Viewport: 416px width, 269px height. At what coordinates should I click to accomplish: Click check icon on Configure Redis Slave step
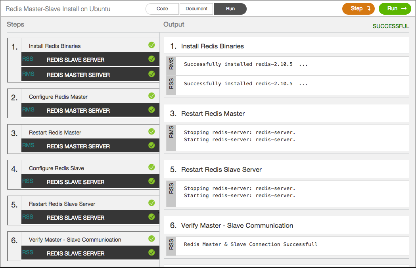point(151,167)
